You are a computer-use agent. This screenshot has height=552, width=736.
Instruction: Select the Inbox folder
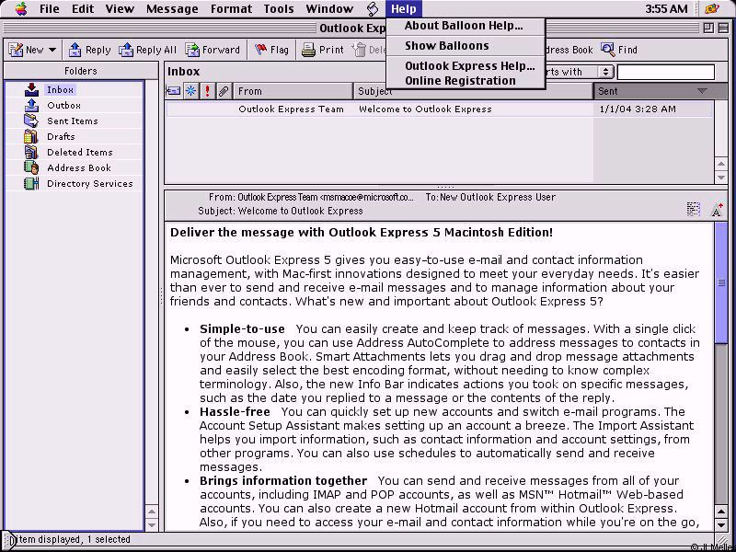pyautogui.click(x=60, y=89)
